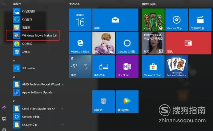The image size is (213, 131).
Task: Expand CS1.6中文版 folder chevron
Action: pos(62,125)
